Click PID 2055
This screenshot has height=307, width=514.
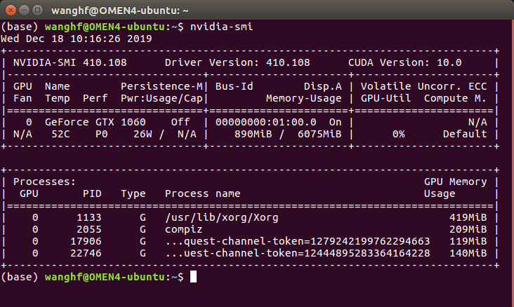(89, 229)
